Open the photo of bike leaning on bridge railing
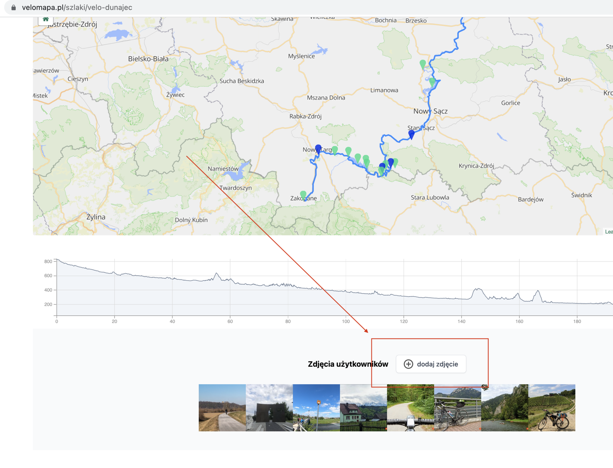Image resolution: width=613 pixels, height=468 pixels. pyautogui.click(x=458, y=408)
